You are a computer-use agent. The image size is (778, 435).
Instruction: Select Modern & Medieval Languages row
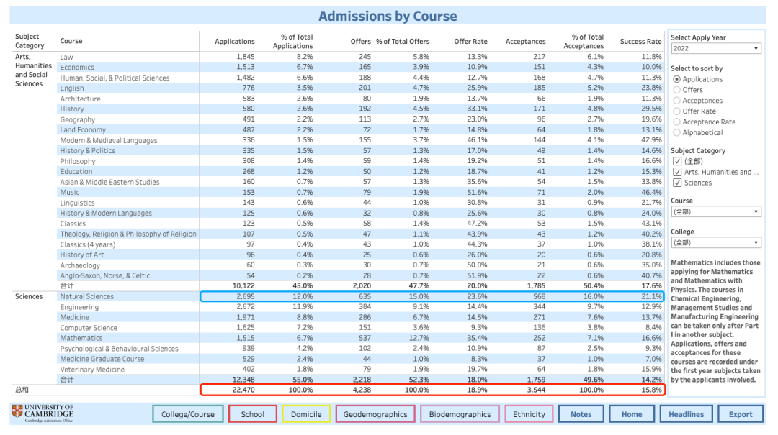coord(109,140)
